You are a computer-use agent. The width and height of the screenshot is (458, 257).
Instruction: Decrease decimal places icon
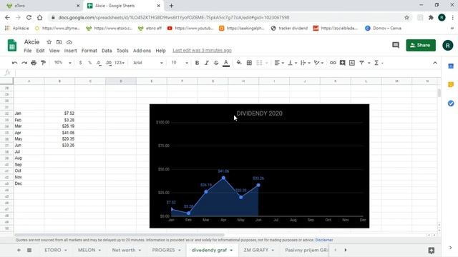(99, 63)
